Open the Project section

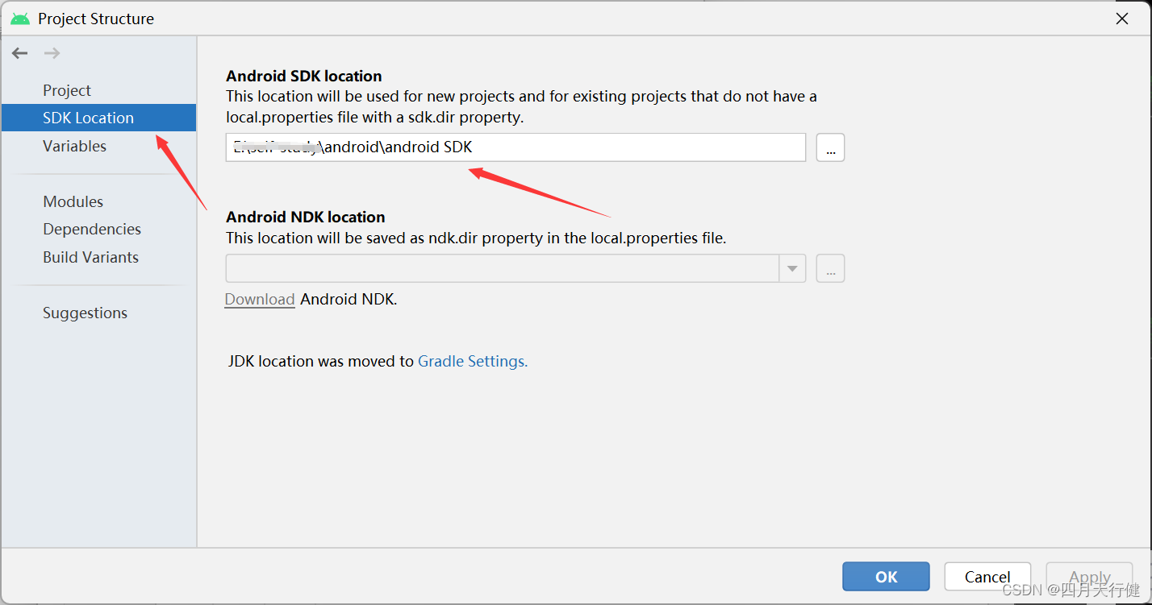(67, 90)
